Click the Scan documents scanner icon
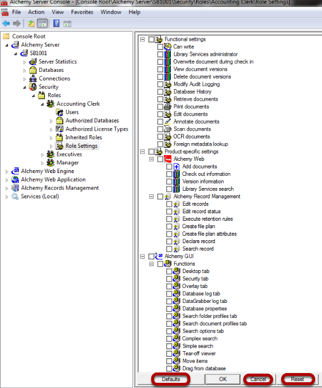322x388 pixels. 168,129
